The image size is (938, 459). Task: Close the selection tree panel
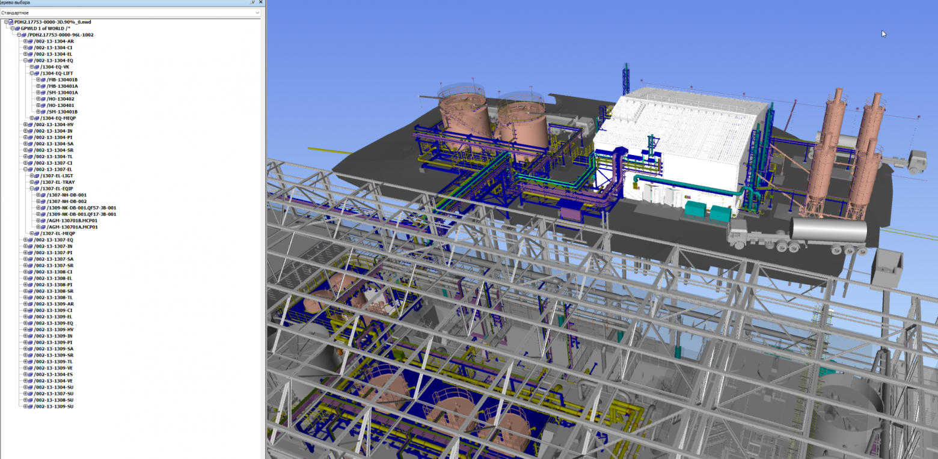260,2
